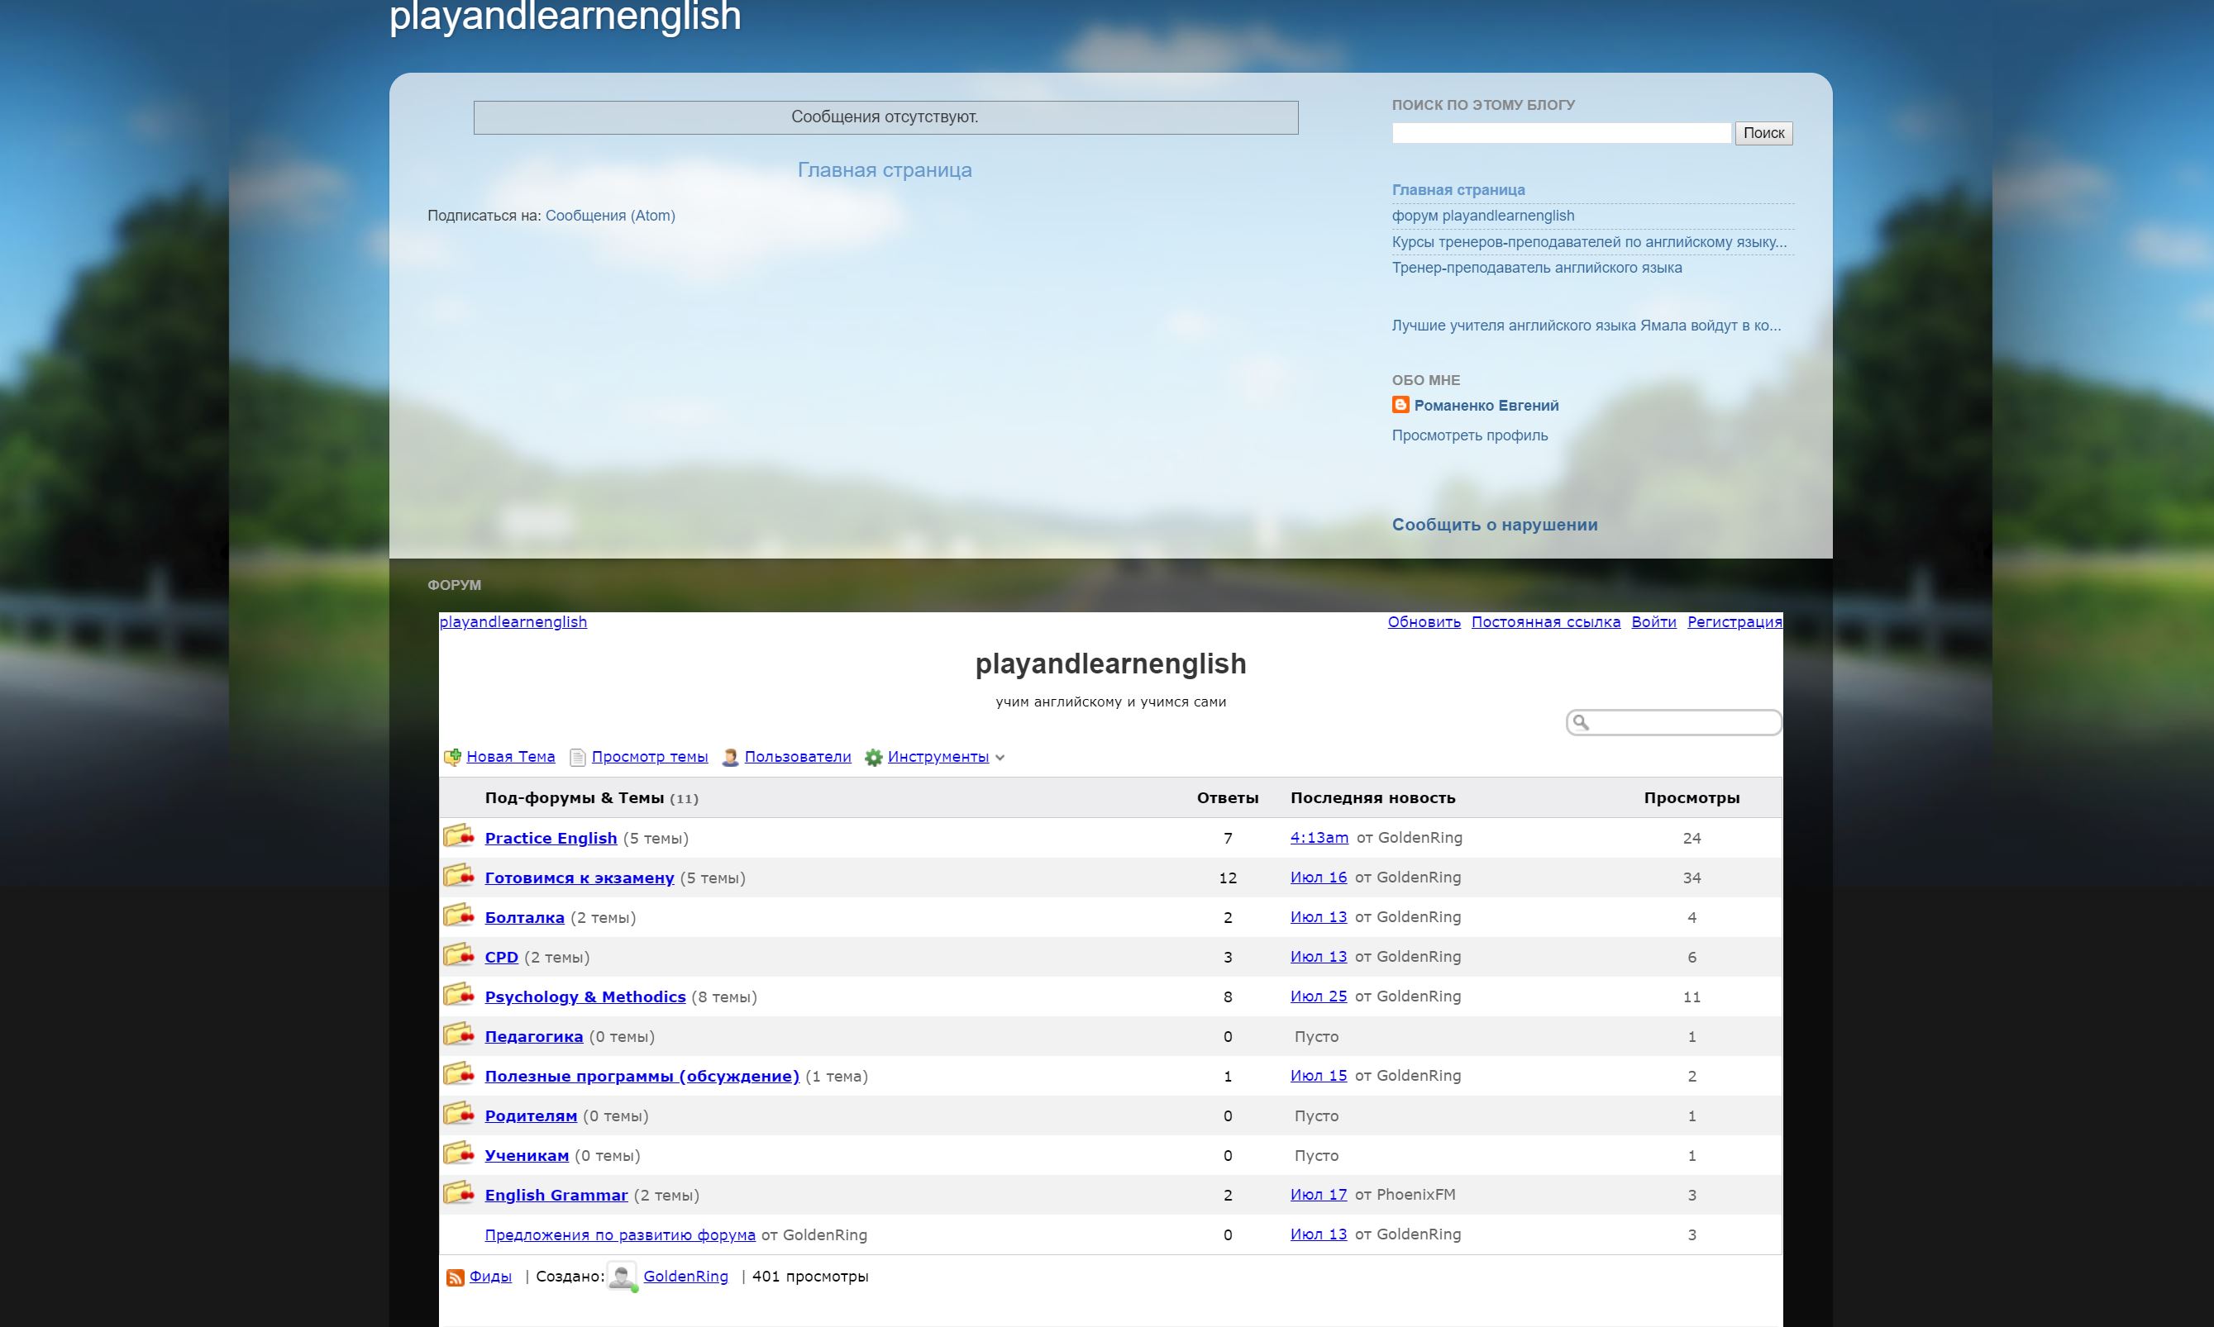The width and height of the screenshot is (2214, 1327).
Task: Click the folder icon next to English Grammar
Action: 459,1194
